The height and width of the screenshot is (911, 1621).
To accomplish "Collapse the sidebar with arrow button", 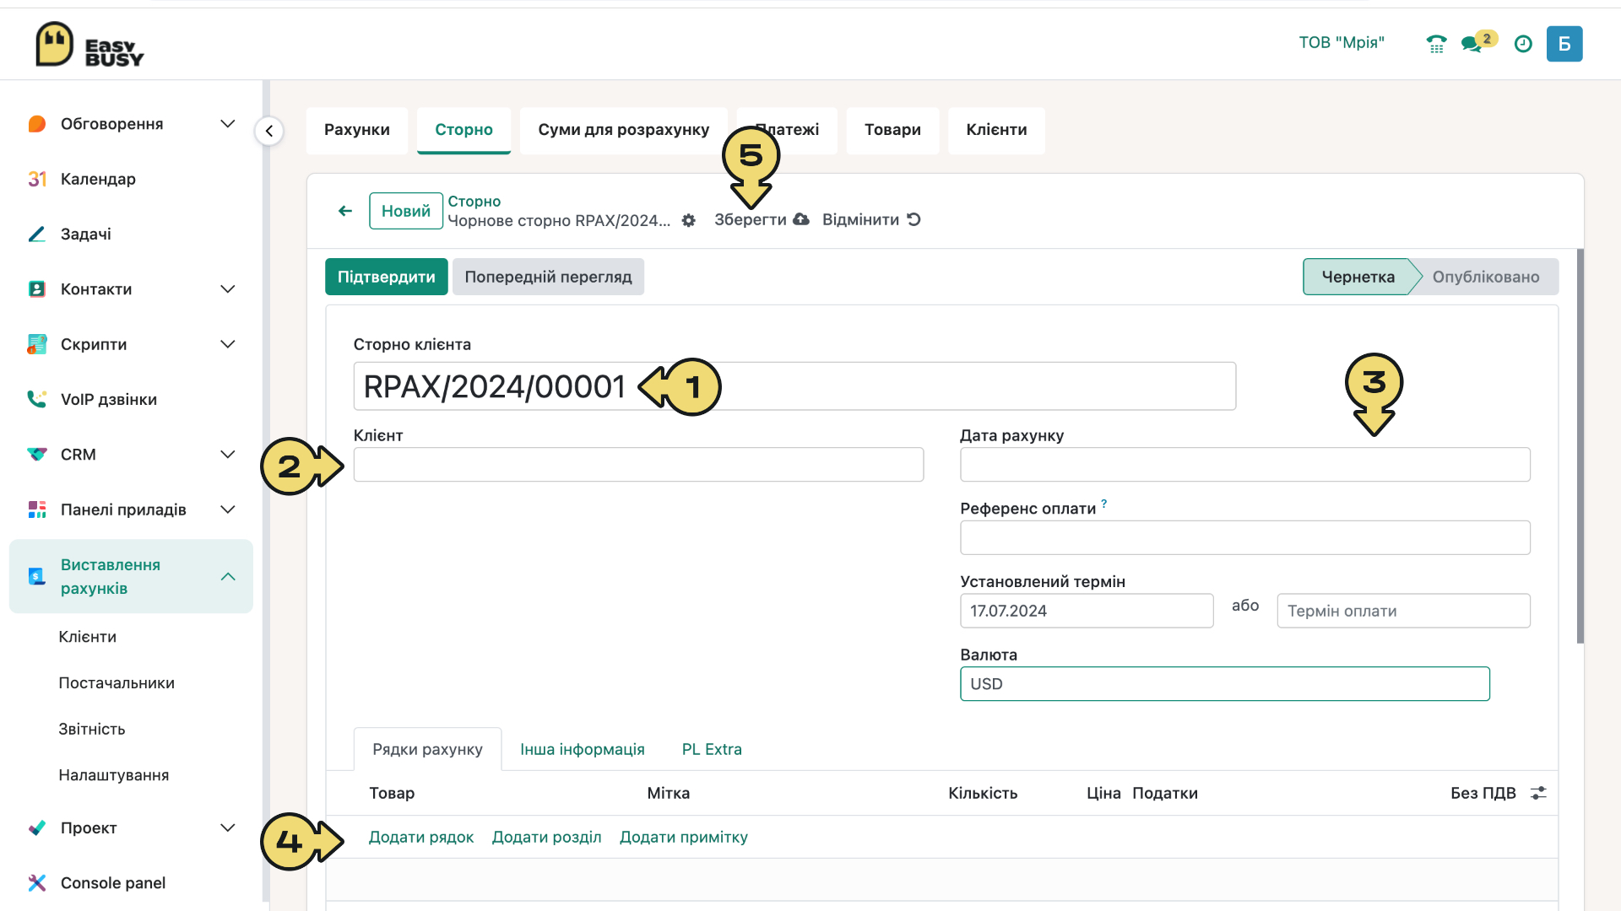I will [269, 131].
